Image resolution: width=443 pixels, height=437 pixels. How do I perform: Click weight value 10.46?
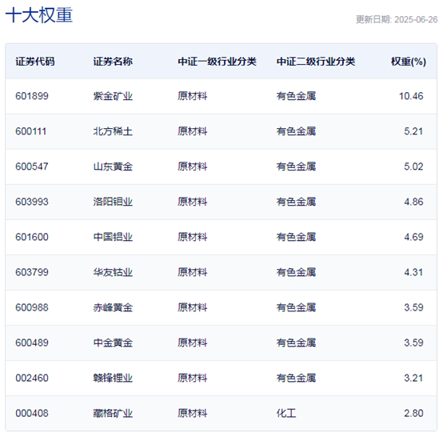click(x=411, y=96)
